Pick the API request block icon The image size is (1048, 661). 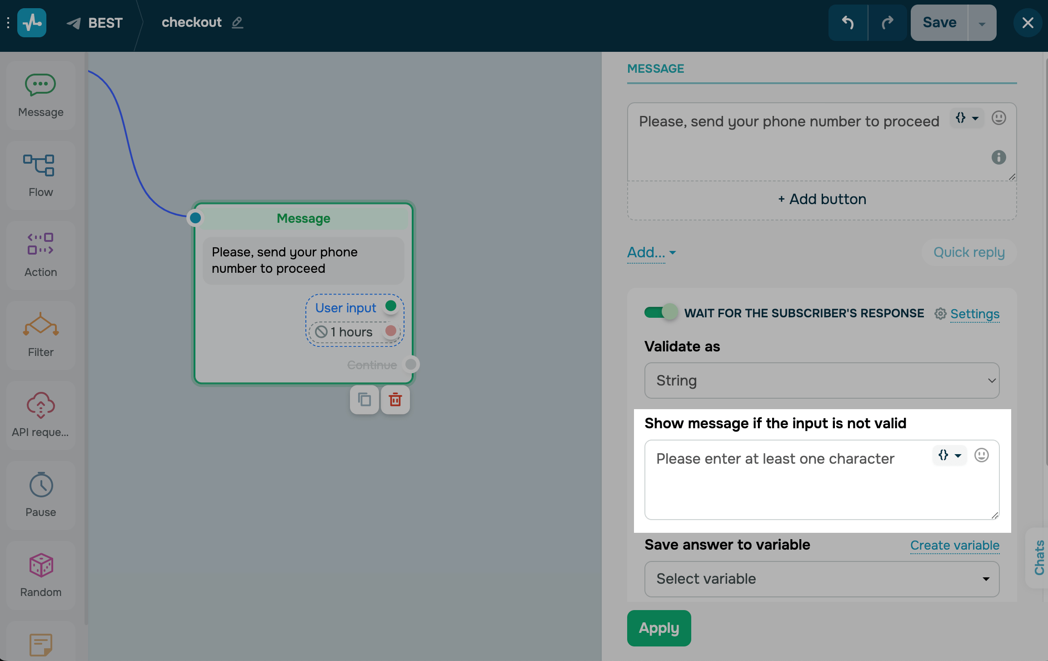[40, 416]
